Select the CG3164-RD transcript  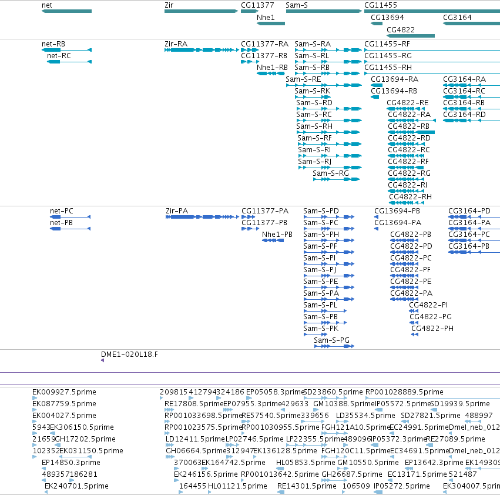[x=471, y=121]
